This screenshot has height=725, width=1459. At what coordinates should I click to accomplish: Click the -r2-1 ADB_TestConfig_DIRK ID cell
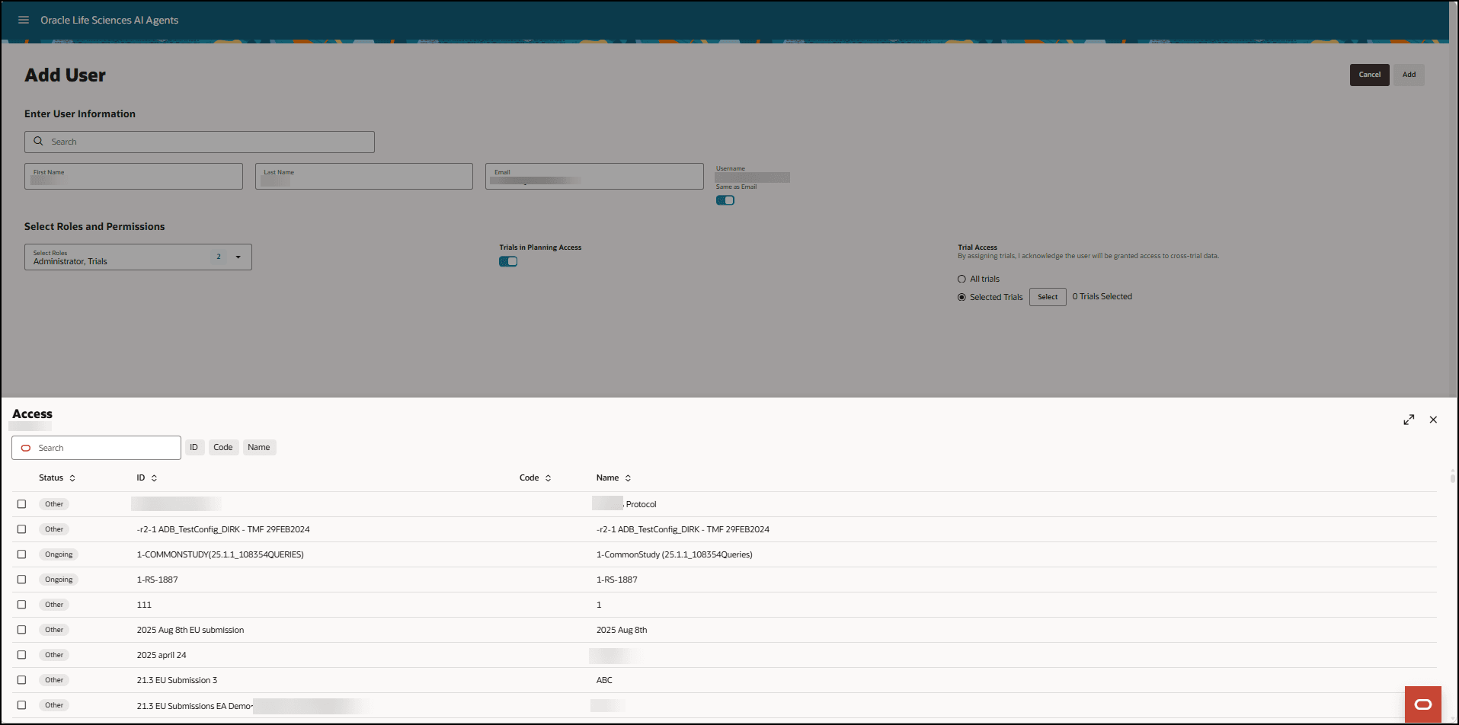[x=223, y=529]
